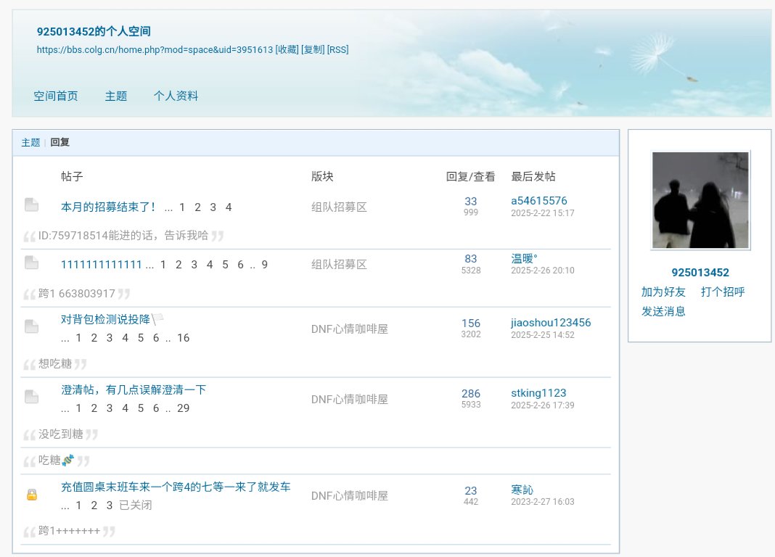Click the thread icon beside 1111111111111 post

[32, 263]
